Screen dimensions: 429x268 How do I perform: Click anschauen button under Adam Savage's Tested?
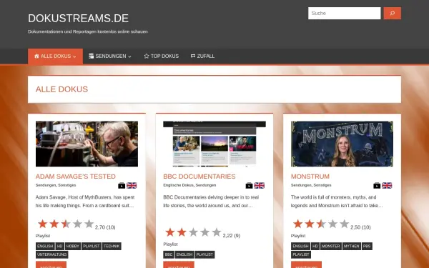[x=51, y=264]
